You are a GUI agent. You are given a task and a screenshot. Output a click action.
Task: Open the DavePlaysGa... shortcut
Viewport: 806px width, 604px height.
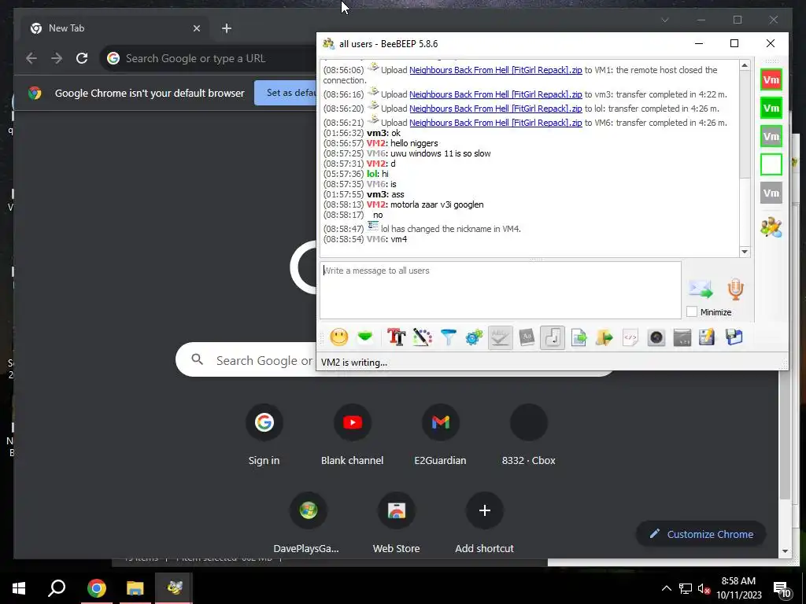(308, 523)
